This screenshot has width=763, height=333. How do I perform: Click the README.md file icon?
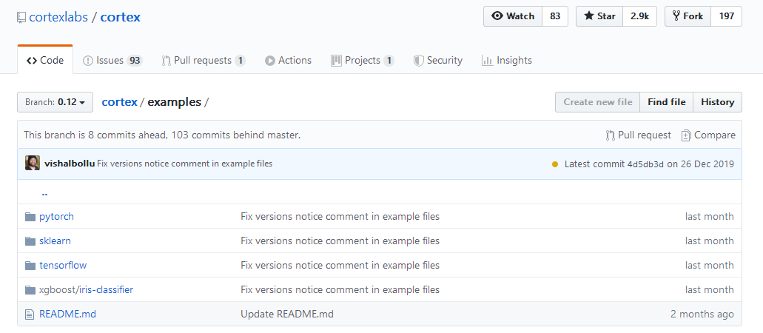(x=30, y=314)
